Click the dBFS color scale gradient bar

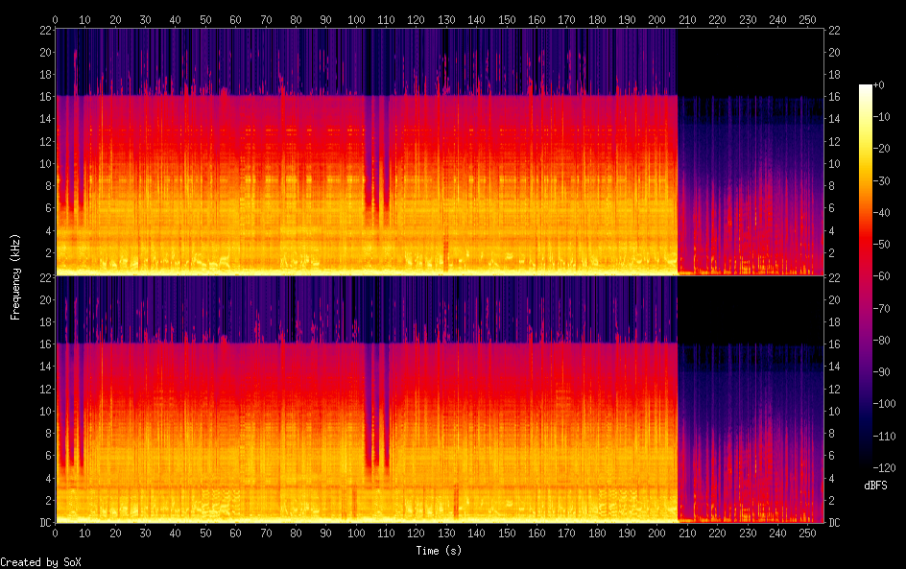tap(865, 275)
